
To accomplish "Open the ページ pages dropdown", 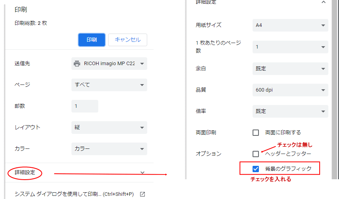I will pyautogui.click(x=109, y=85).
